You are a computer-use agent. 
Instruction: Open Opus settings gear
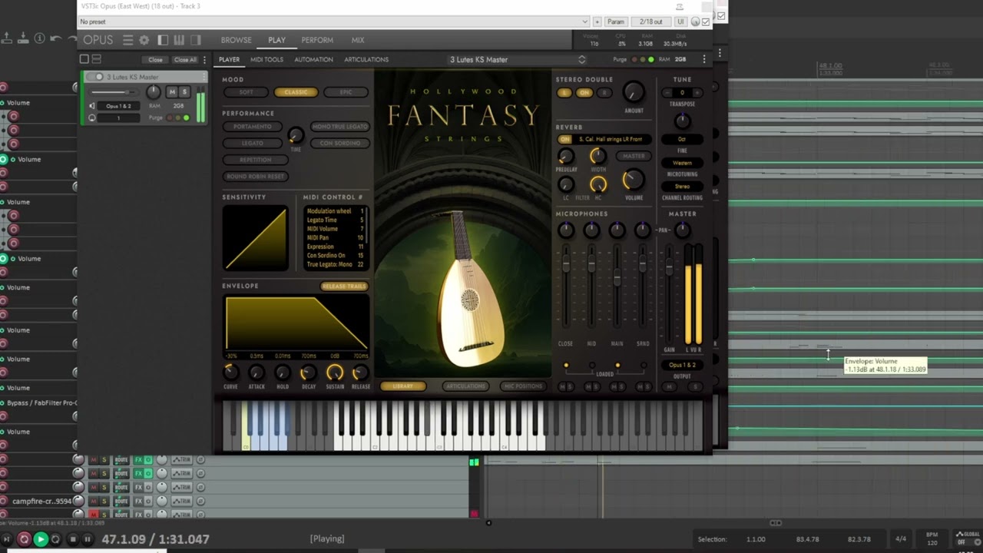144,40
